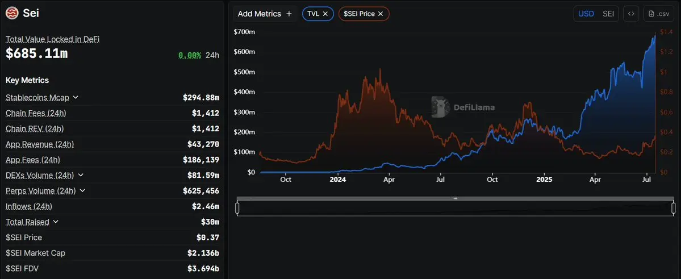Open the embed code icon button

tap(631, 14)
